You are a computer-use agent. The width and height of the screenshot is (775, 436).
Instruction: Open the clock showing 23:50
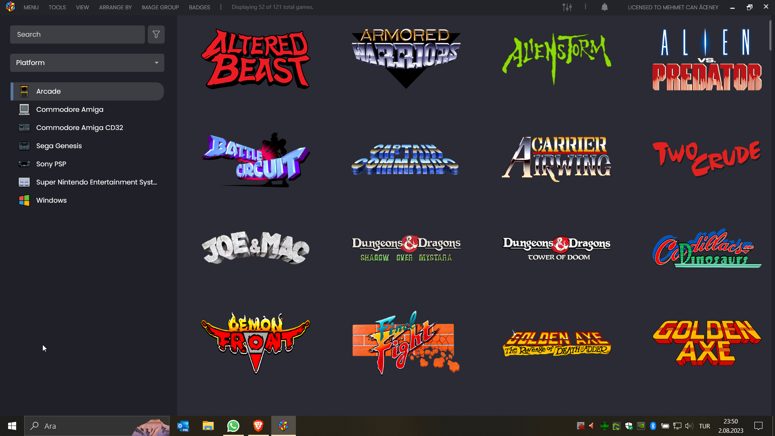[731, 426]
